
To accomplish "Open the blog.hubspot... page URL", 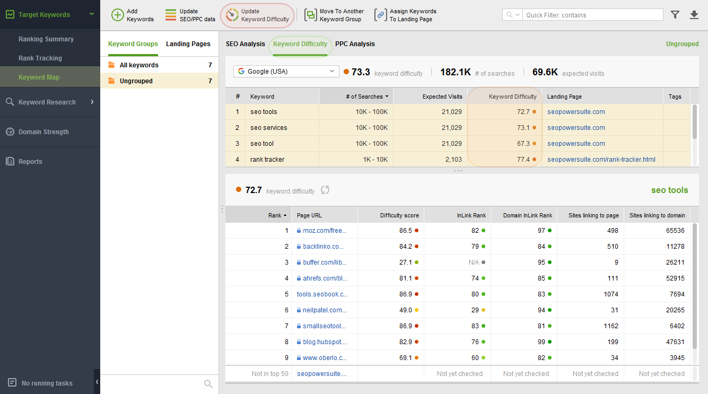I will 325,342.
